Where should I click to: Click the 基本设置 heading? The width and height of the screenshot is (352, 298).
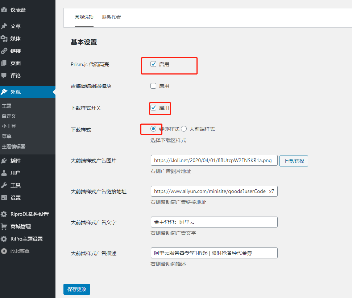coord(84,42)
